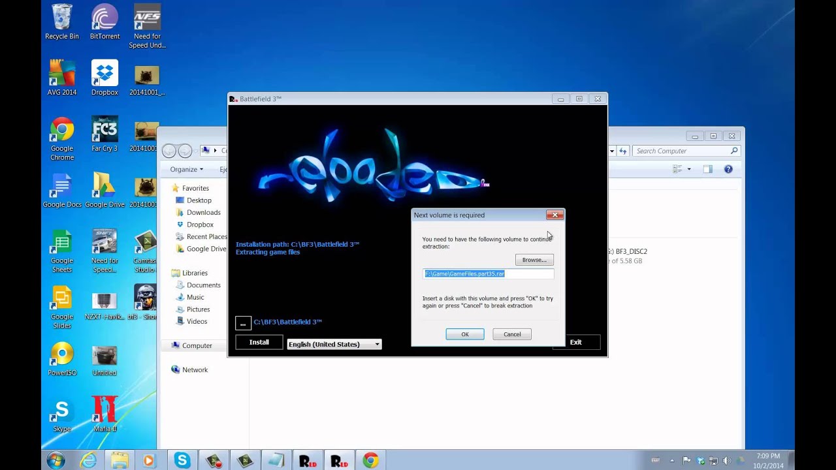Click the GameFiles.part35.rar path field
The width and height of the screenshot is (836, 470).
pos(489,274)
